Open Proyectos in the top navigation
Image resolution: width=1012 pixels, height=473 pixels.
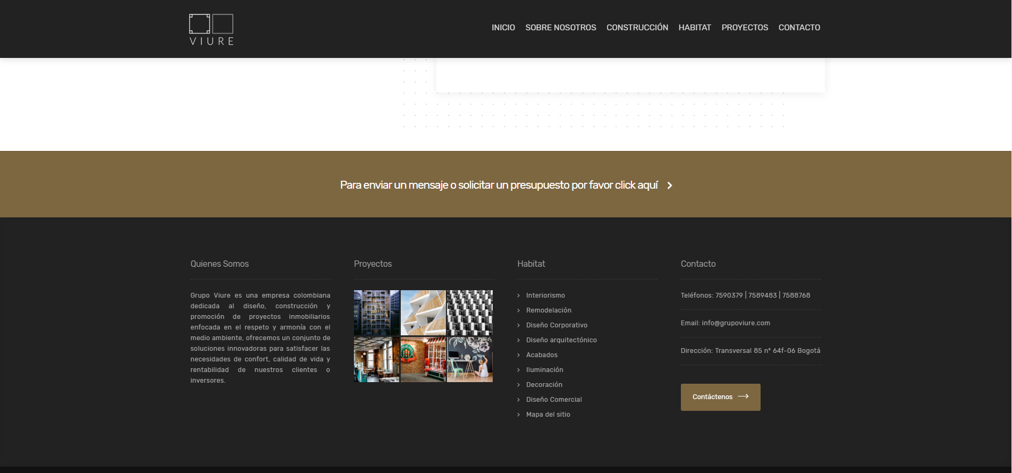click(x=745, y=28)
